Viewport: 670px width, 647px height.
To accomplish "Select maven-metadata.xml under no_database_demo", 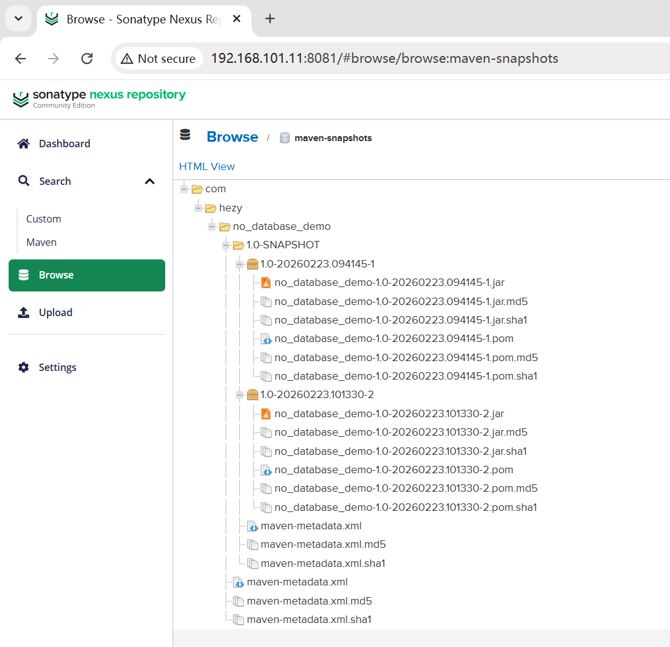I will (x=297, y=582).
